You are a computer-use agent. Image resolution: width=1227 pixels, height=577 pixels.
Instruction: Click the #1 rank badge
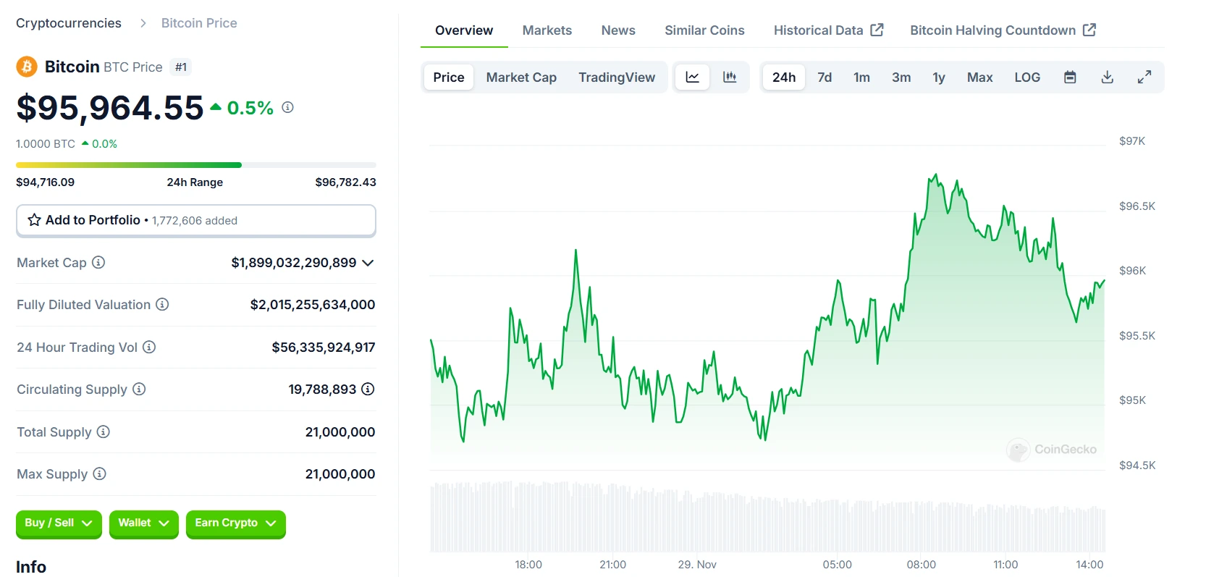point(181,67)
